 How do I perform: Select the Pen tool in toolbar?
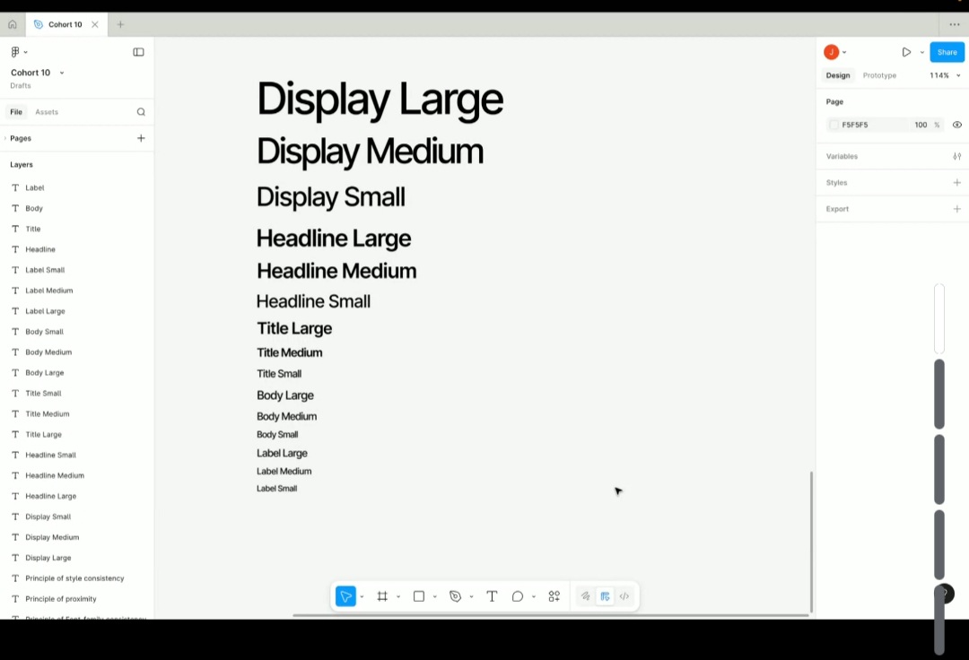(x=456, y=596)
